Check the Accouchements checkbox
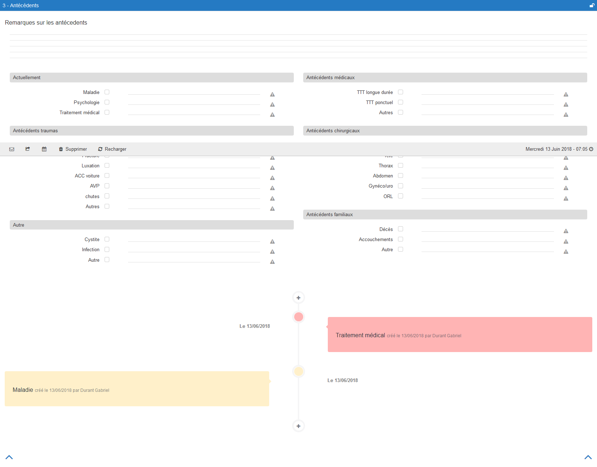Screen dimensions: 597x467 click(x=401, y=239)
